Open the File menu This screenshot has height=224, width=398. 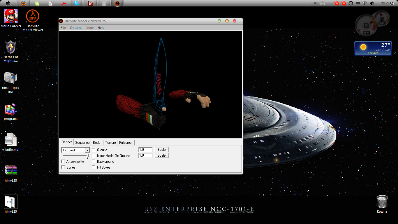coord(63,28)
